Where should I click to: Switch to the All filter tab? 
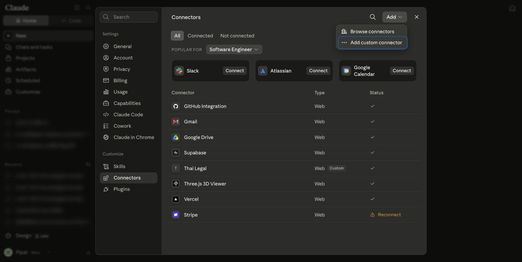(x=177, y=36)
